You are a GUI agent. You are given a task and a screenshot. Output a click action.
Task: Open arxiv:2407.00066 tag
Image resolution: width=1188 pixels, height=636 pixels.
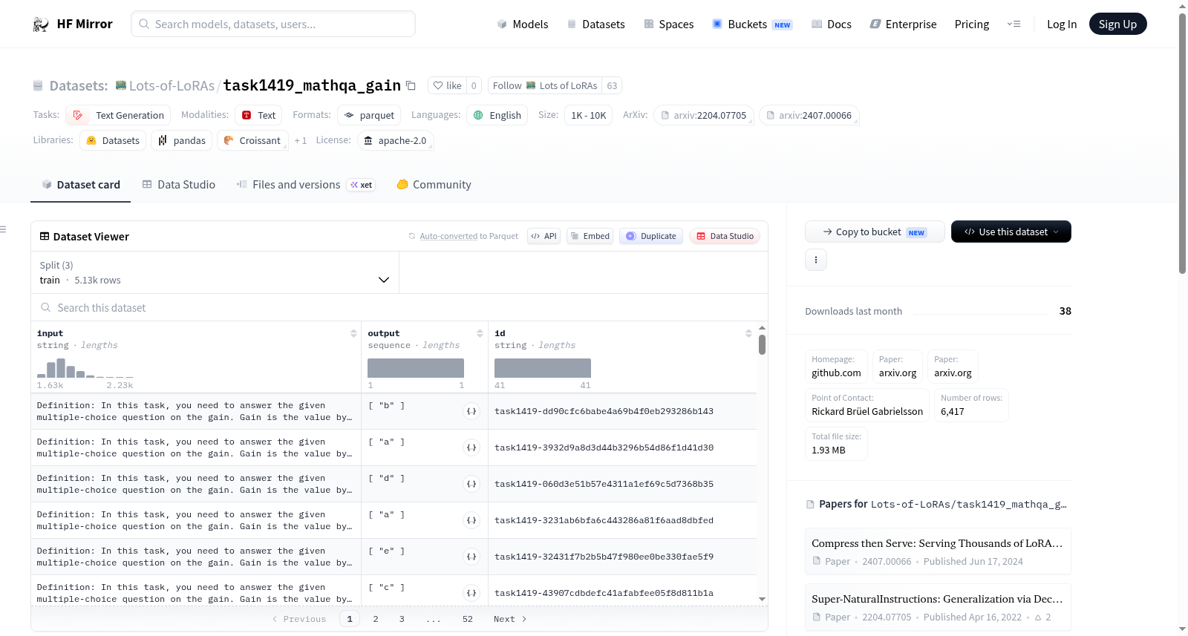click(x=809, y=115)
